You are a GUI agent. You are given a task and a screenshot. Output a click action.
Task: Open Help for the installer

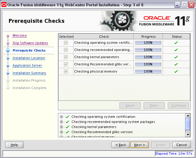(x=14, y=145)
